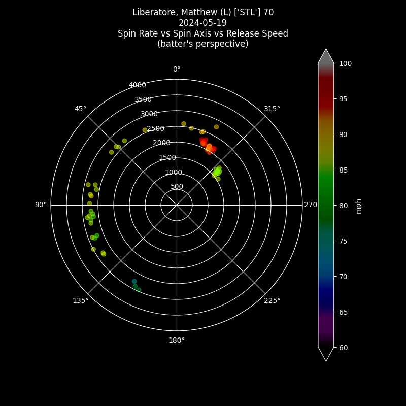Click the black lower colorbar extension arrow
Image resolution: width=406 pixels, height=406 pixels.
click(x=326, y=354)
